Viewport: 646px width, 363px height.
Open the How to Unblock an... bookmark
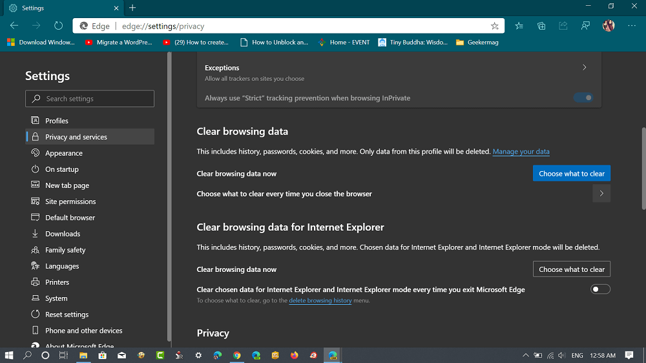pyautogui.click(x=275, y=42)
